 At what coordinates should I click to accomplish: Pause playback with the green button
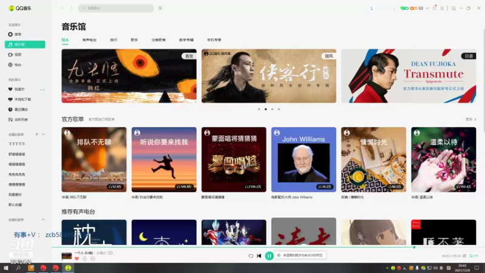(x=269, y=255)
